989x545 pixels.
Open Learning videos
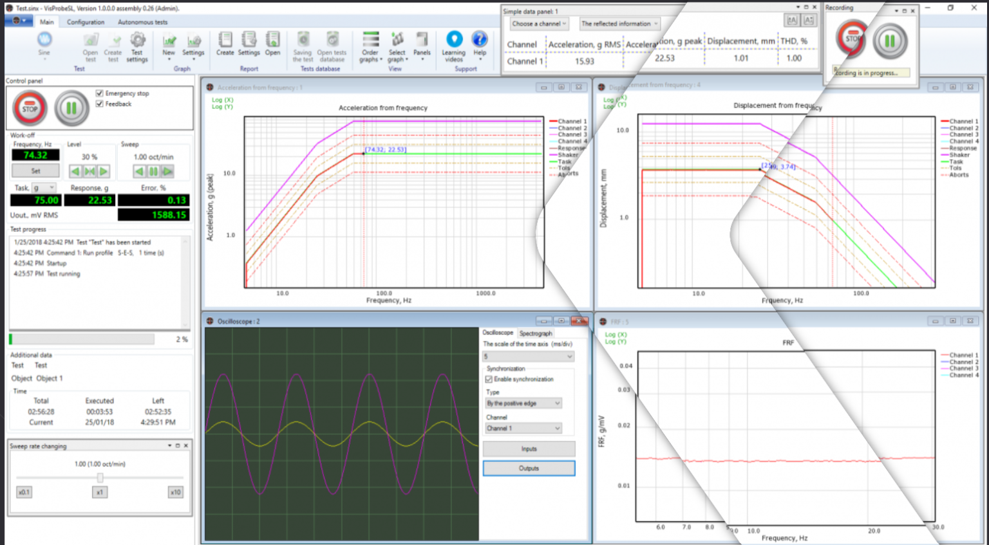(x=454, y=47)
